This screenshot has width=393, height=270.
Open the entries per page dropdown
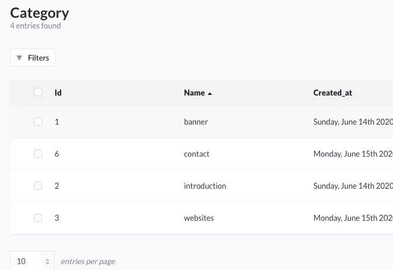27,261
